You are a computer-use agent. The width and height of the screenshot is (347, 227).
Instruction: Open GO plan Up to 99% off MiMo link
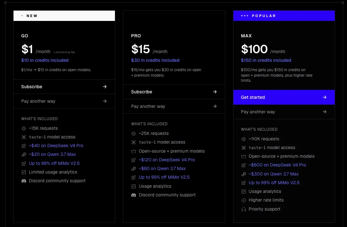pyautogui.click(x=54, y=163)
